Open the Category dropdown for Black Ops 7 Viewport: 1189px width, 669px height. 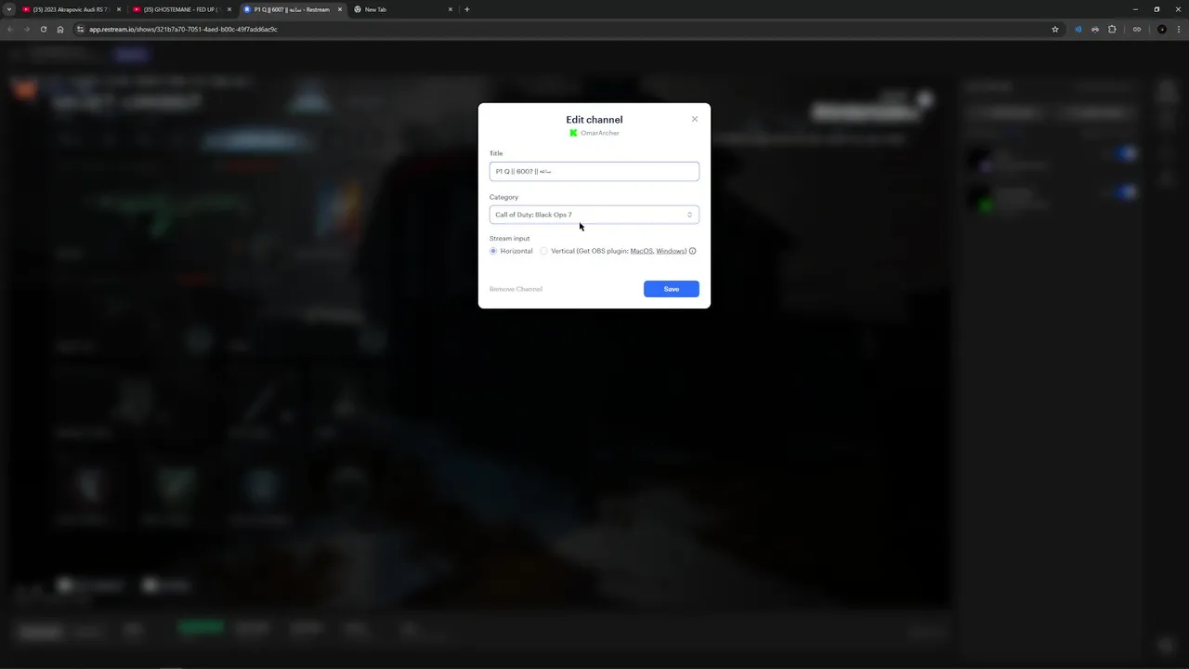point(594,215)
